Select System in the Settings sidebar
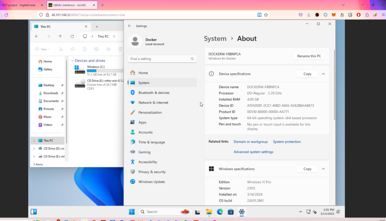 pyautogui.click(x=162, y=83)
